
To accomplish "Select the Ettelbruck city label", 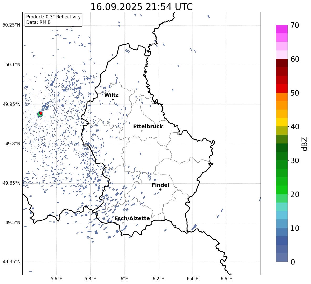I will pyautogui.click(x=148, y=127).
